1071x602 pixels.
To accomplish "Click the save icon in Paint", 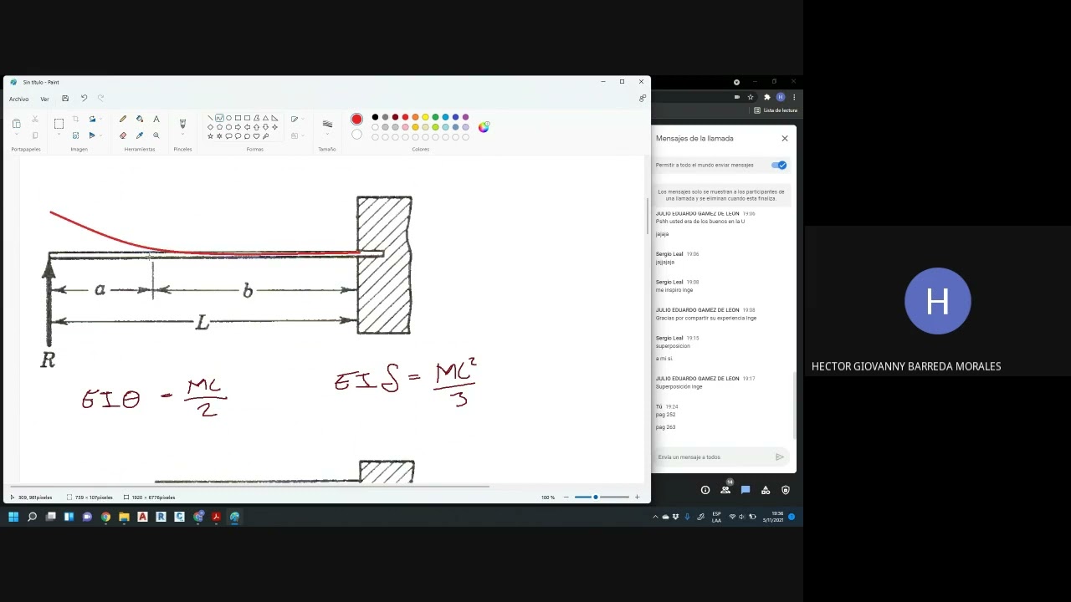I will [x=65, y=99].
